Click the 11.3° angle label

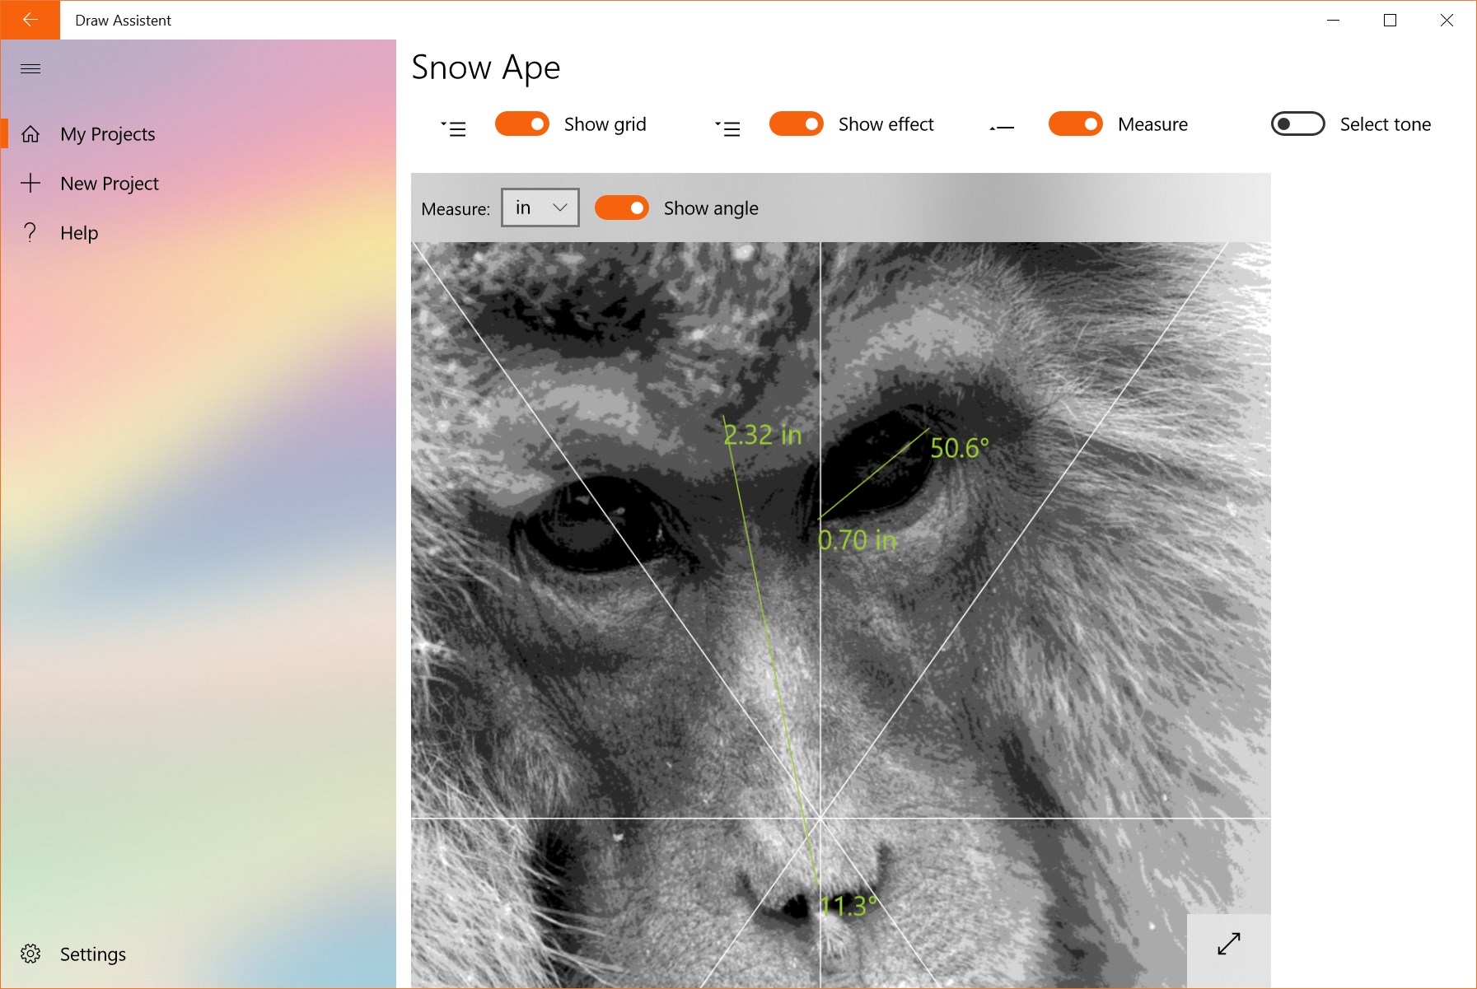point(848,907)
